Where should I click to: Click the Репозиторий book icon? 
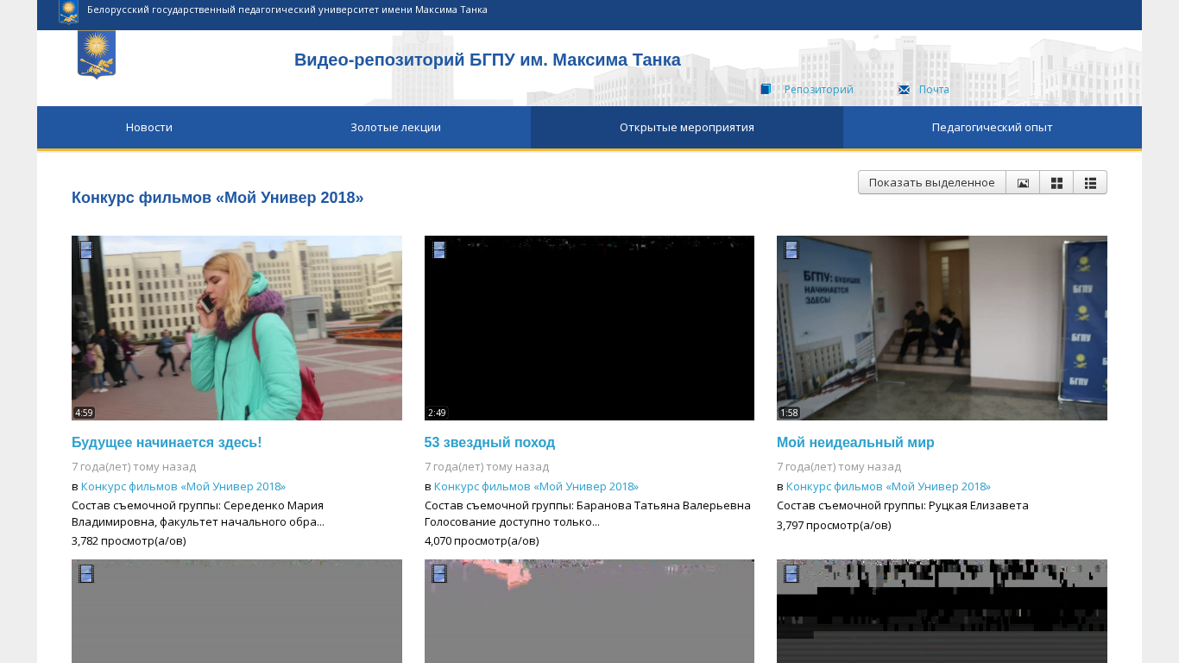(x=766, y=90)
